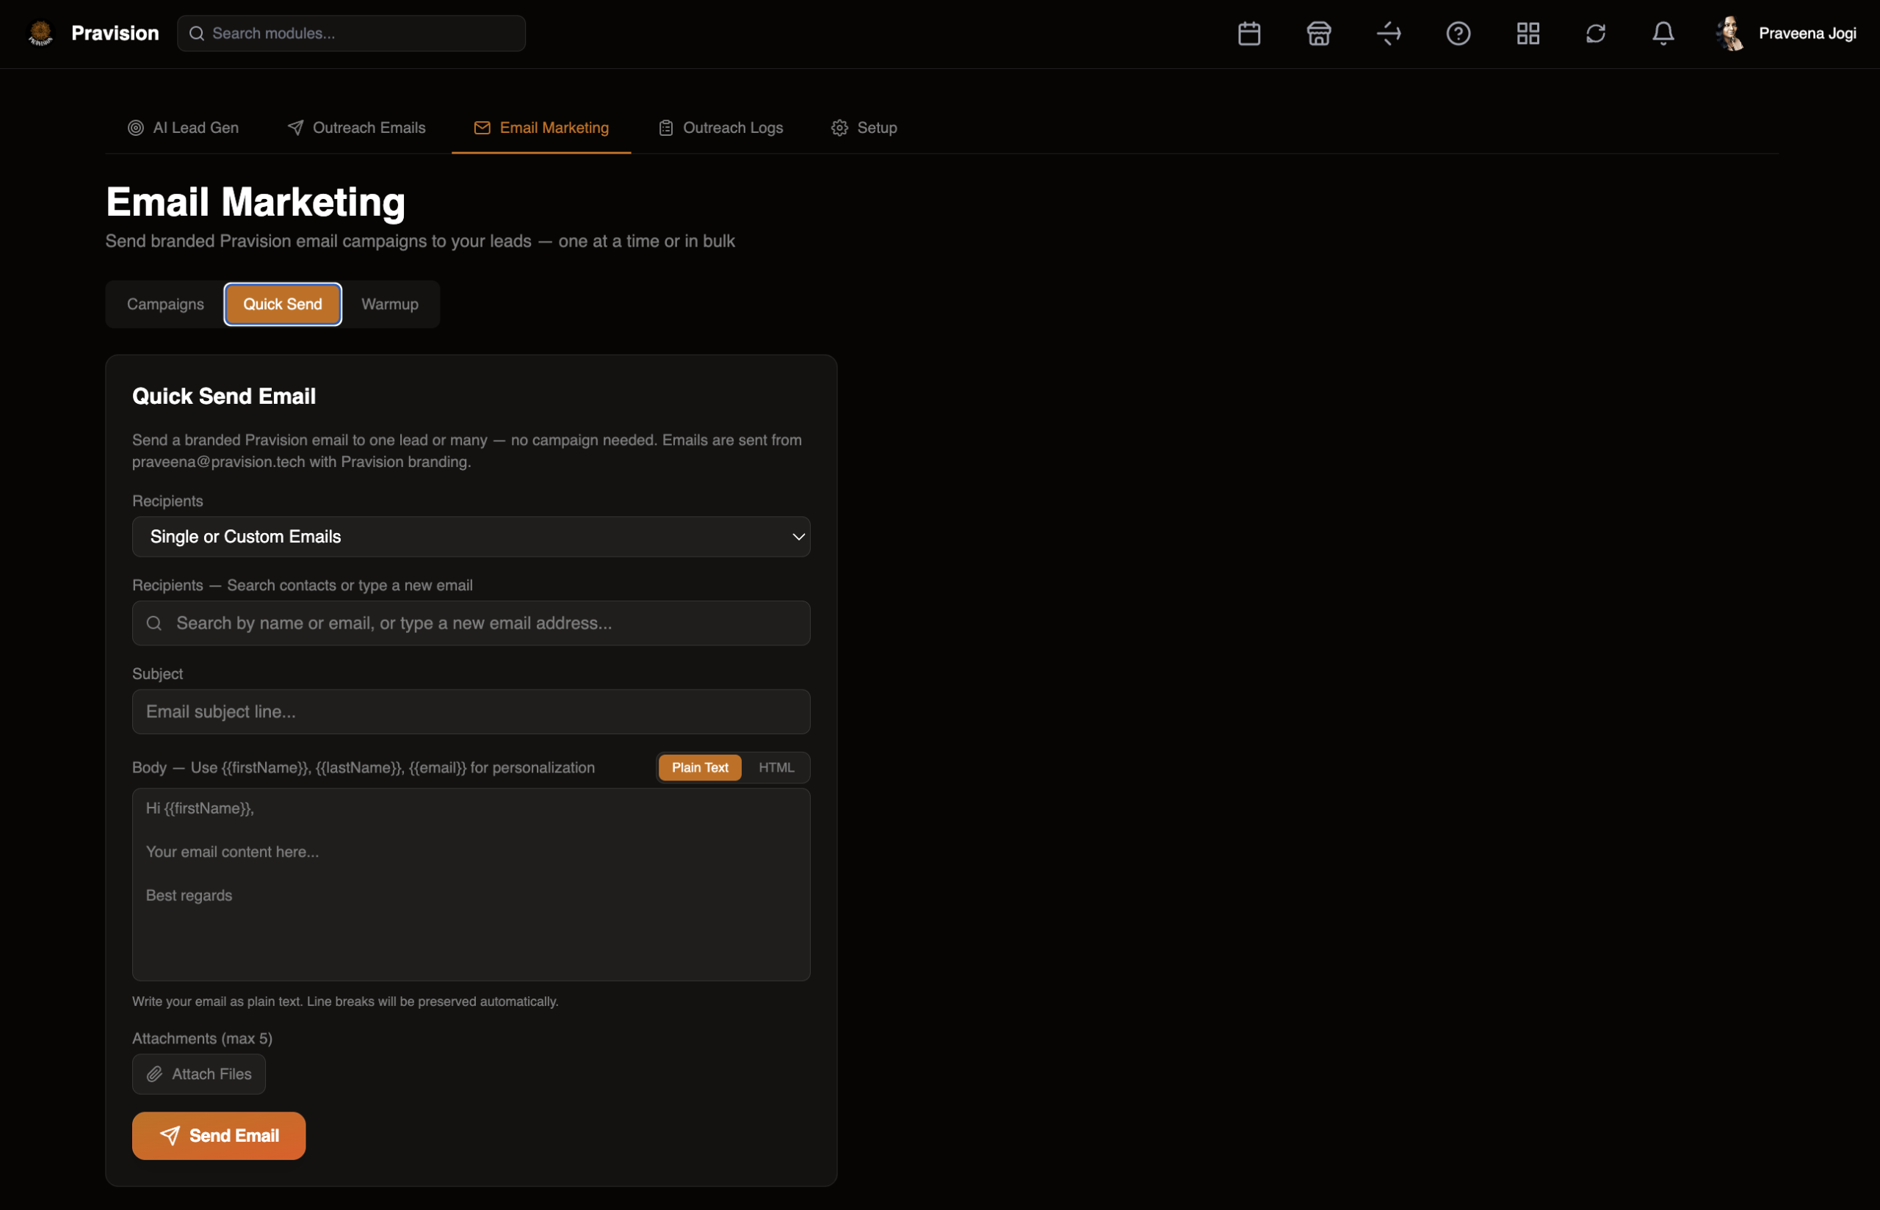Click magnifier icon in Search modules box

(x=196, y=34)
